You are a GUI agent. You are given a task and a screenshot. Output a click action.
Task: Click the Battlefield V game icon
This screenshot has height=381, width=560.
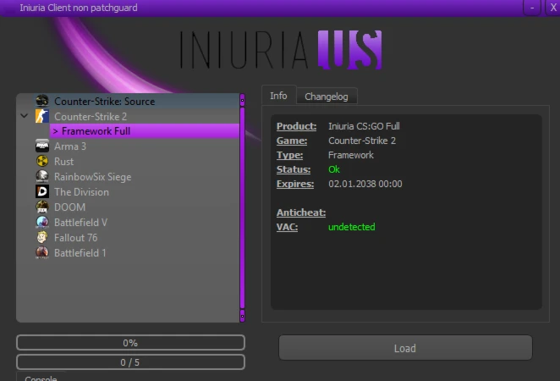tap(42, 223)
